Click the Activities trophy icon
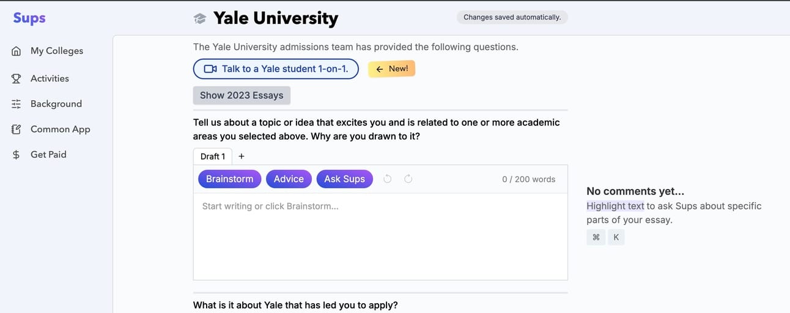Image resolution: width=790 pixels, height=313 pixels. coord(17,78)
